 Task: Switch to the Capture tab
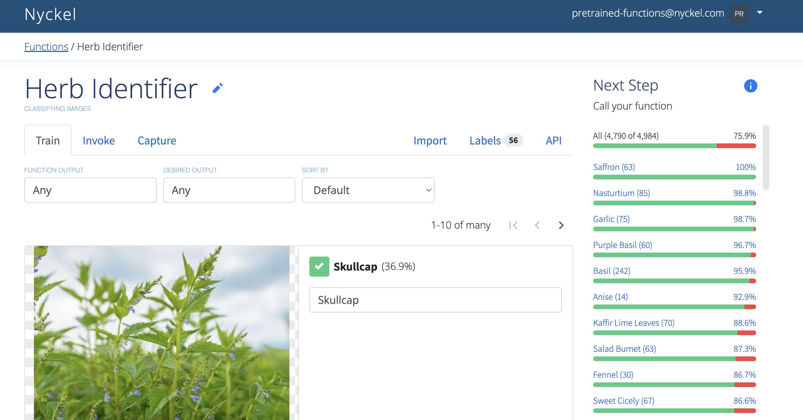[x=157, y=140]
